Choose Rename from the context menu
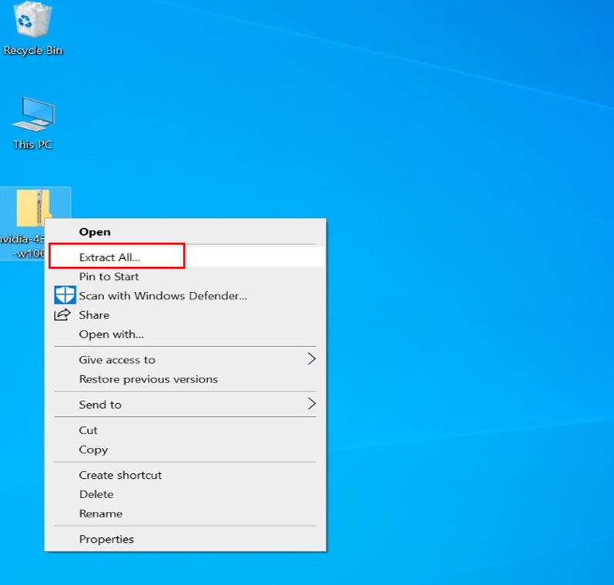Viewport: 614px width, 585px height. click(185, 513)
